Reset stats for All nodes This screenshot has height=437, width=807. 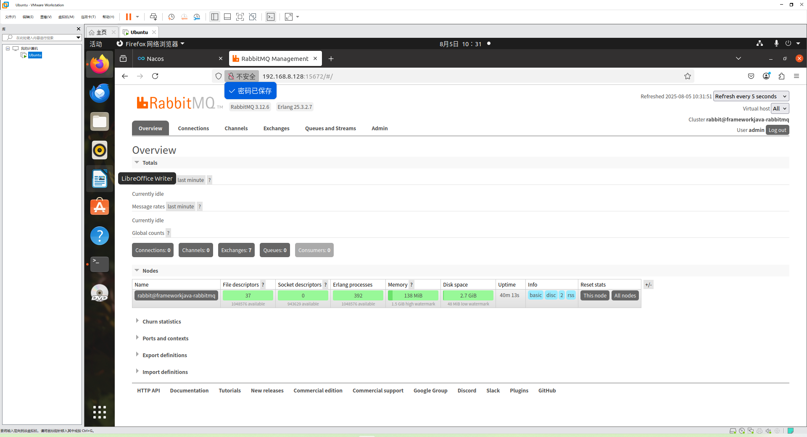[x=625, y=296]
